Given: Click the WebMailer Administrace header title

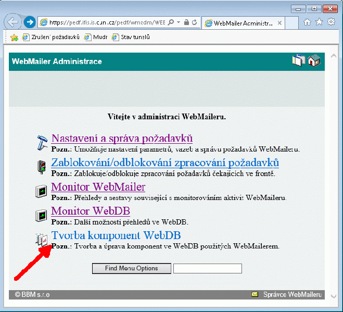Looking at the screenshot, I should [57, 61].
